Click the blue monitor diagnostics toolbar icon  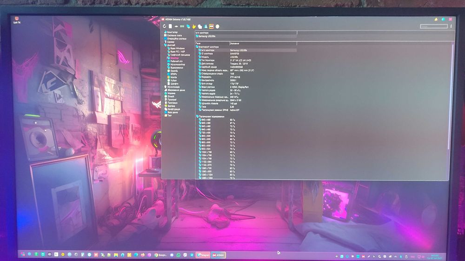[188, 26]
